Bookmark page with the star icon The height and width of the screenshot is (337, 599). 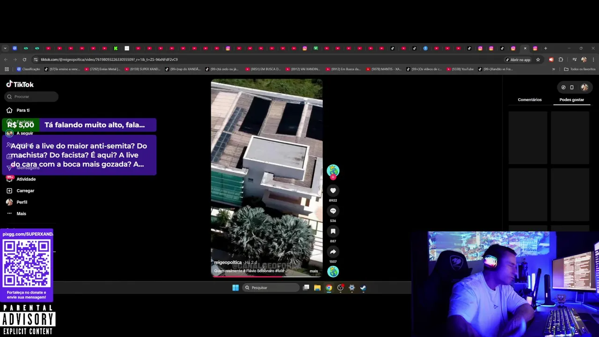(538, 59)
